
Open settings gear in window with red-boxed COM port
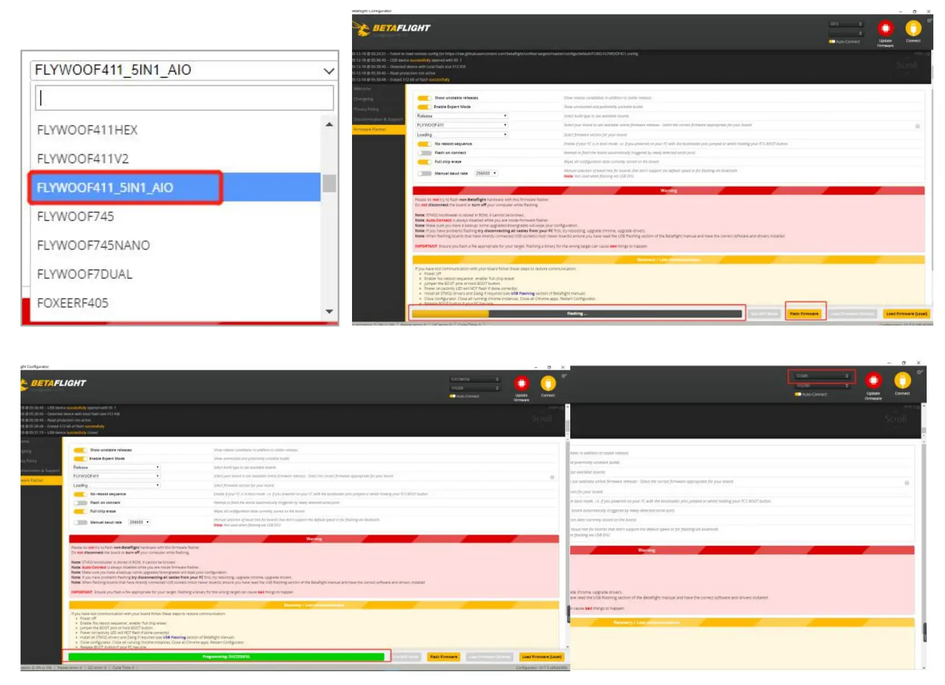(x=919, y=372)
